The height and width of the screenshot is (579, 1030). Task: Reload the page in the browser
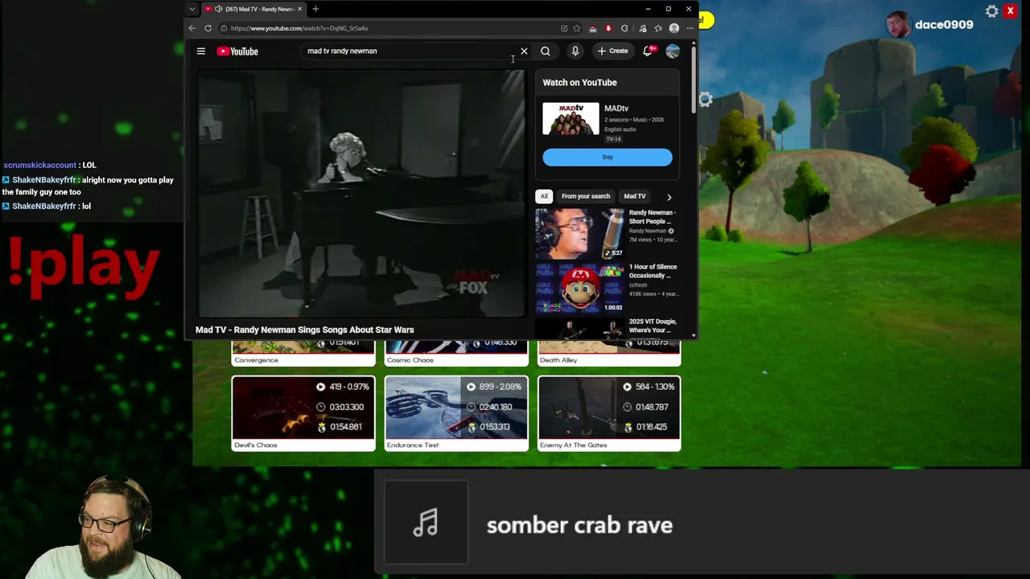pos(208,28)
